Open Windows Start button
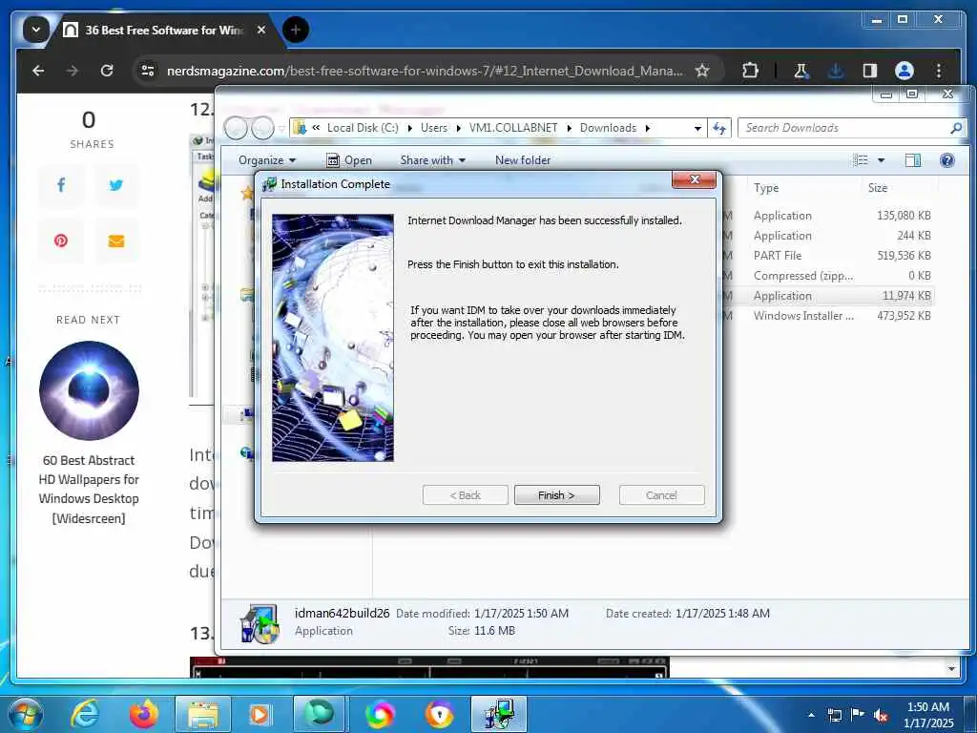 pyautogui.click(x=25, y=714)
